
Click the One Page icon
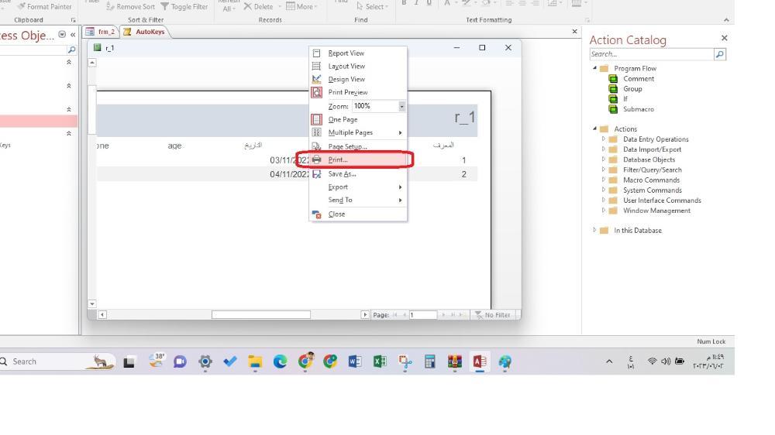point(317,119)
